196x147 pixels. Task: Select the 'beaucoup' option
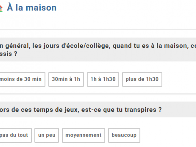coord(124,135)
